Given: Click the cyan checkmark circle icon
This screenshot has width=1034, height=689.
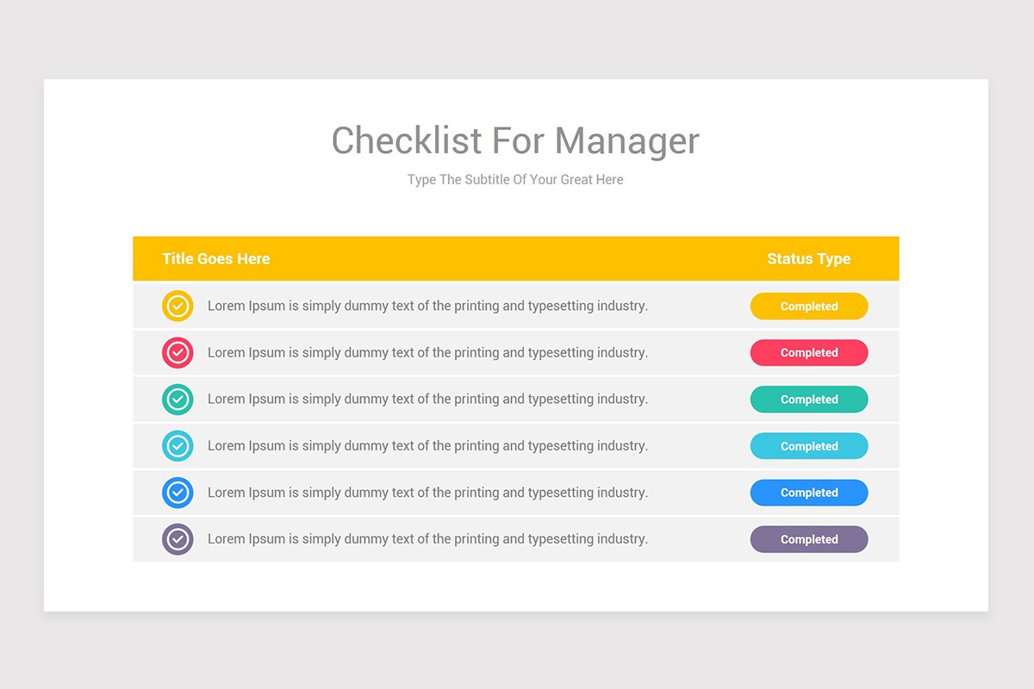Looking at the screenshot, I should click(x=178, y=445).
